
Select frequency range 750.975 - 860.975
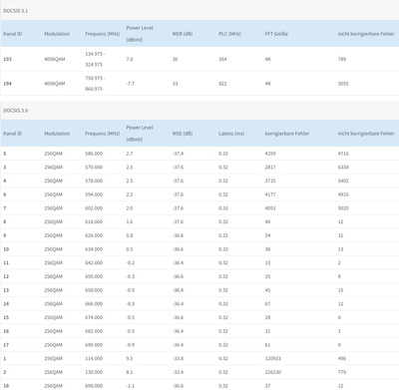tap(95, 84)
